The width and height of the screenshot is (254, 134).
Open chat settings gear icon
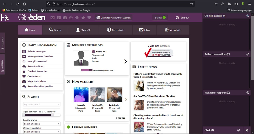click(247, 130)
